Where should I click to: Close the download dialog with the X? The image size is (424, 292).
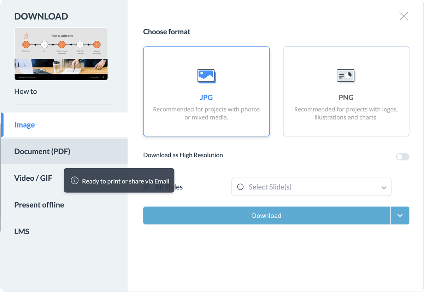404,16
